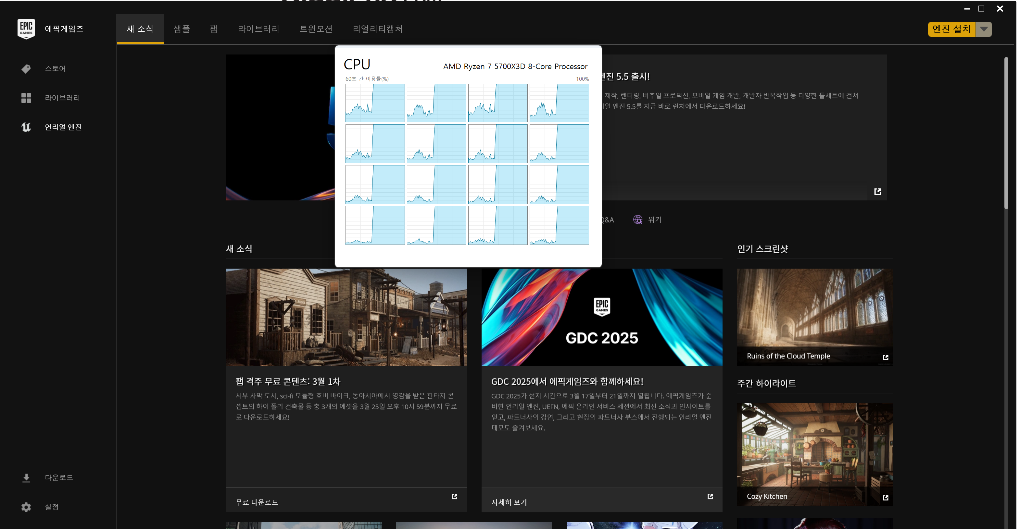Open external link icon on Cozy Kitchen
The height and width of the screenshot is (529, 1020).
(x=885, y=498)
